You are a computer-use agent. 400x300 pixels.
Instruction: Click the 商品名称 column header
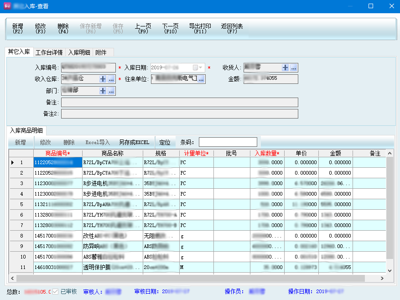pos(113,153)
